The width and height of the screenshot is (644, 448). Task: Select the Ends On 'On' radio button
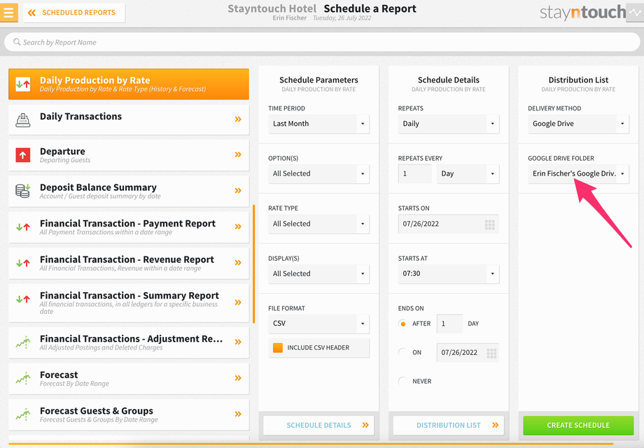point(403,352)
